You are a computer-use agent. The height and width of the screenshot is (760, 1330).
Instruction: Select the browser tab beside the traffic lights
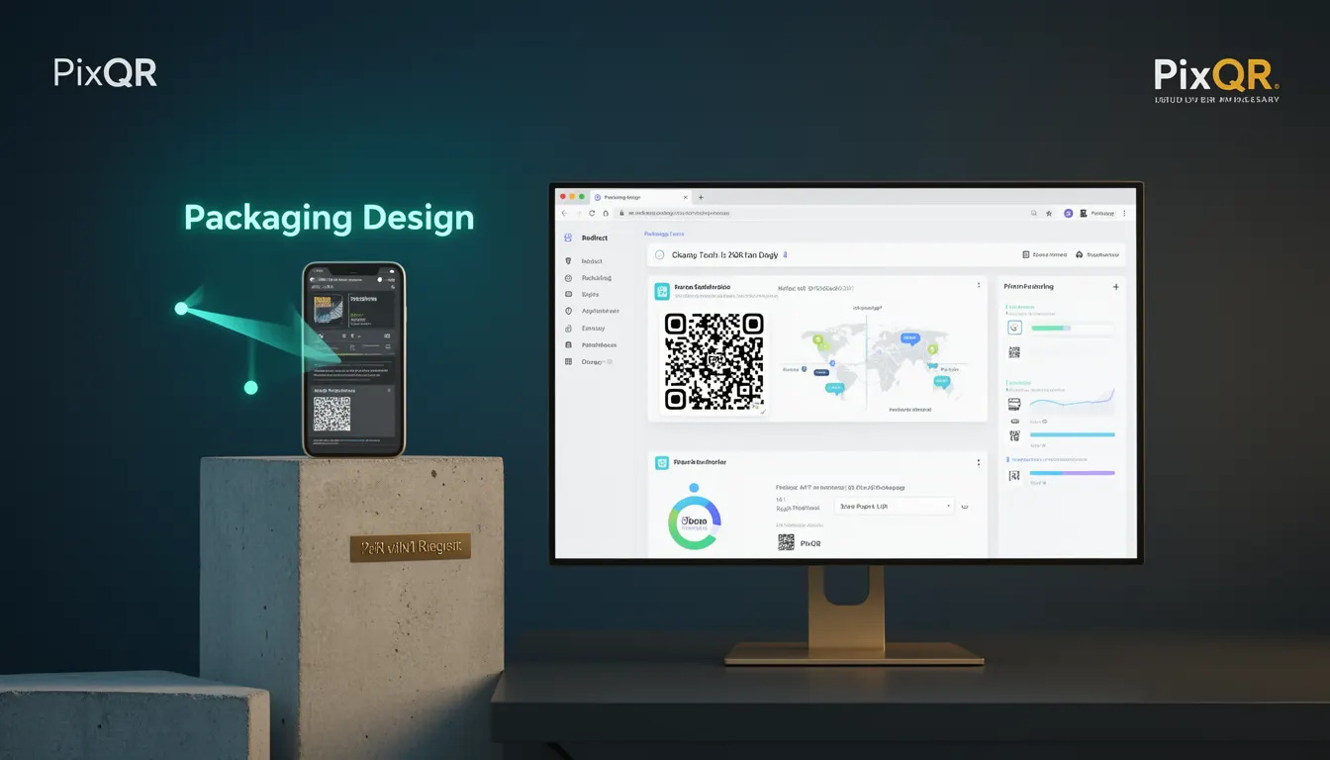point(641,197)
